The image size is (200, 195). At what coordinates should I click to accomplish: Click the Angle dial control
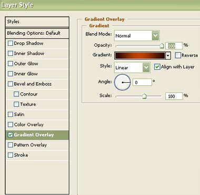click(123, 82)
